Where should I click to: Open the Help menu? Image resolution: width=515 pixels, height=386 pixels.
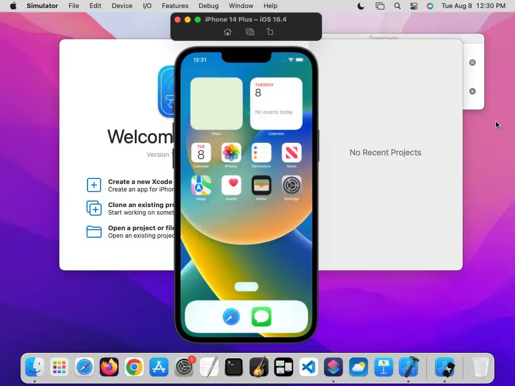pyautogui.click(x=270, y=6)
